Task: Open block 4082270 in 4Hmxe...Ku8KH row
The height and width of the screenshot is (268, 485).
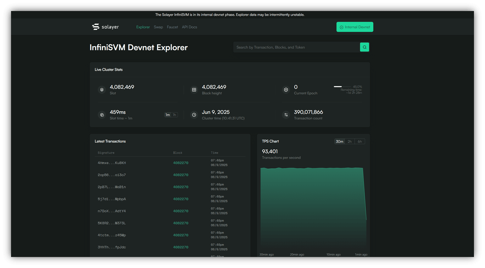Action: tap(181, 163)
